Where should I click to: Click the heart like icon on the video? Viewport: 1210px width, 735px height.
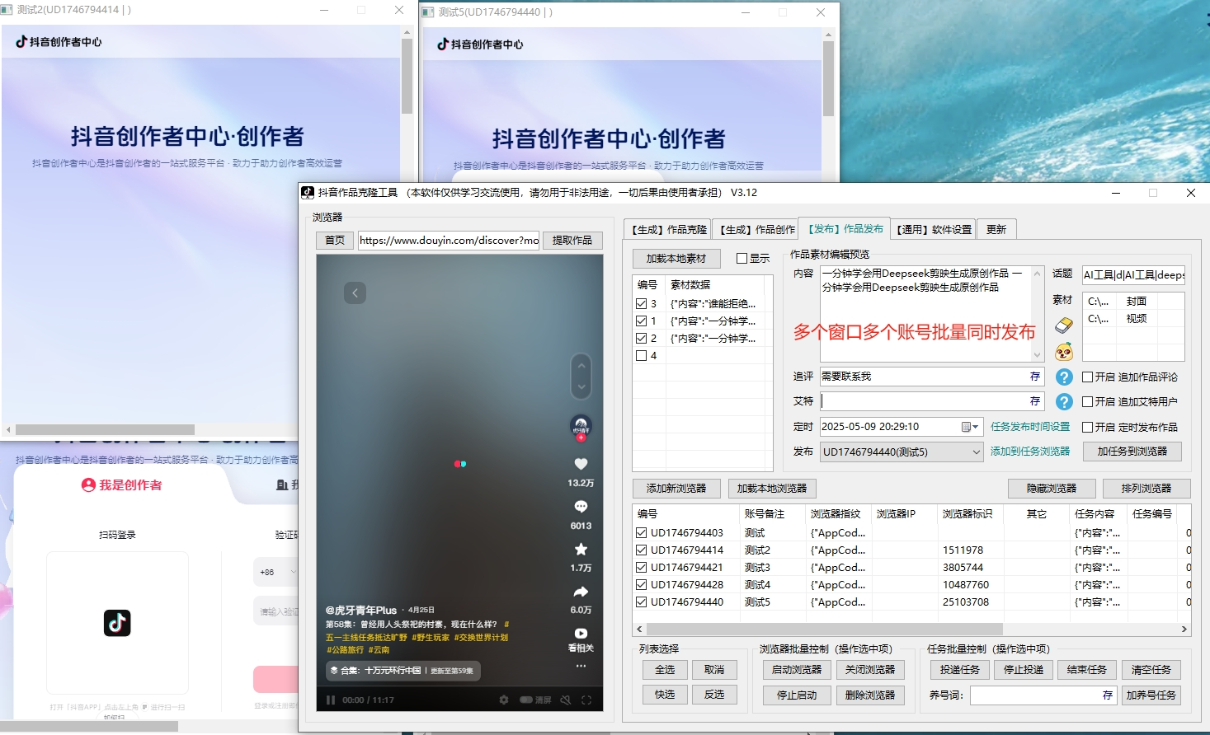click(x=581, y=463)
